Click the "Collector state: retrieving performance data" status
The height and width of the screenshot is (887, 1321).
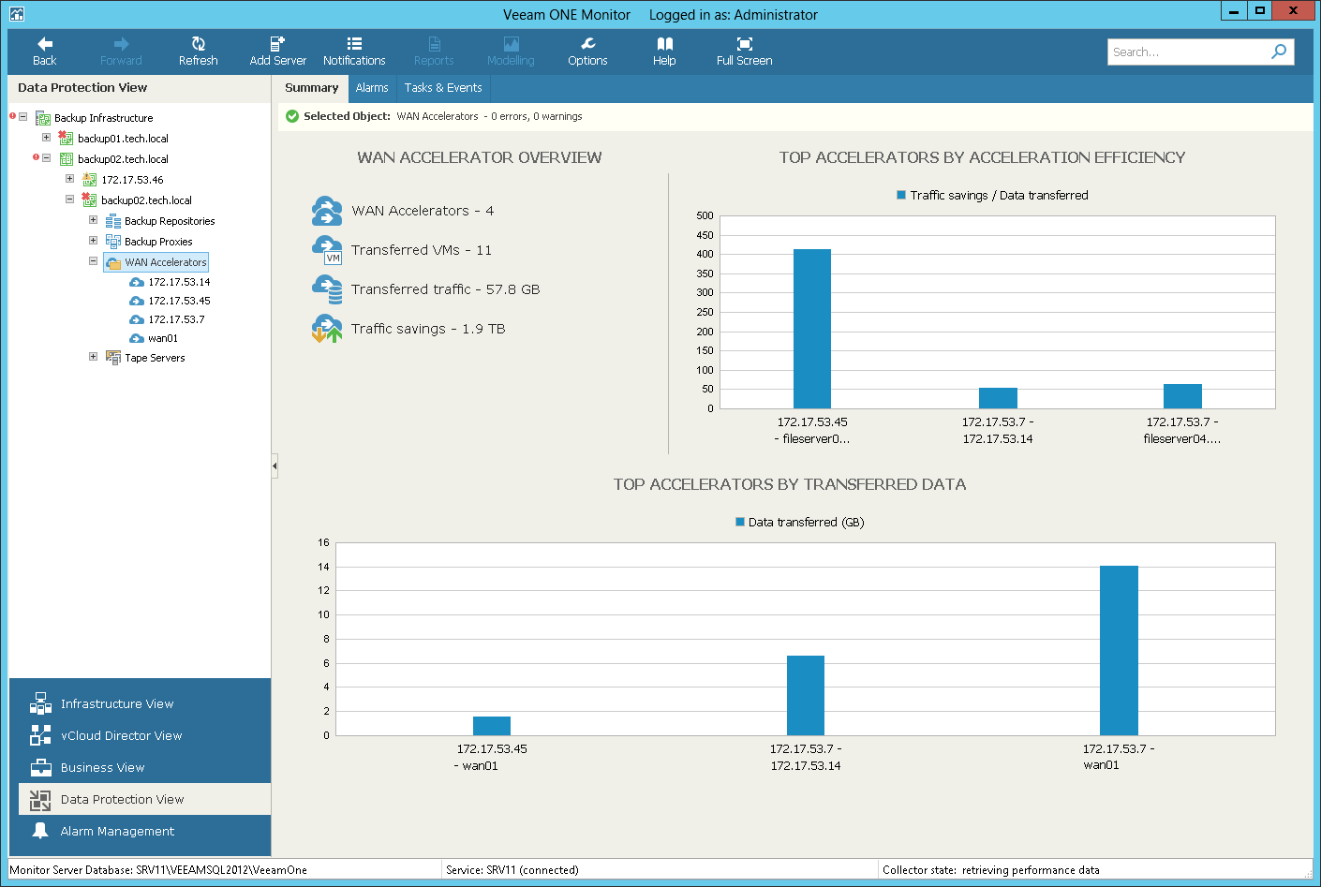click(x=991, y=870)
